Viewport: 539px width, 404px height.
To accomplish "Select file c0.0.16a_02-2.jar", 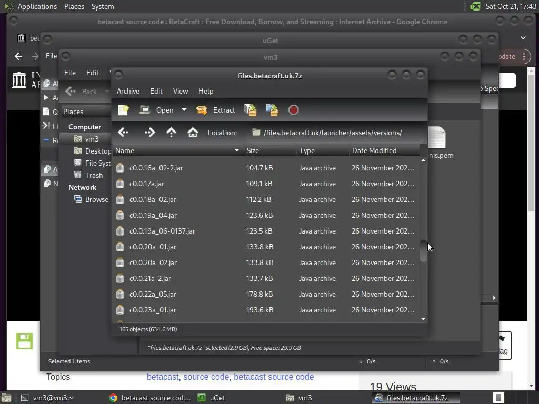I will [266, 168].
